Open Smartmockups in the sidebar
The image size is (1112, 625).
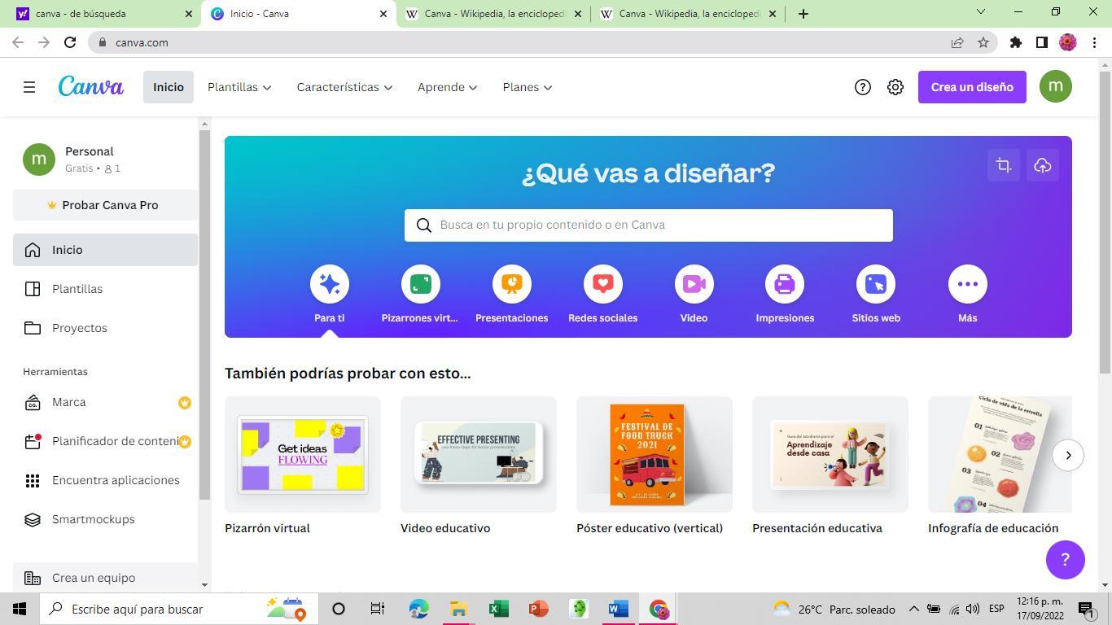[x=105, y=519]
